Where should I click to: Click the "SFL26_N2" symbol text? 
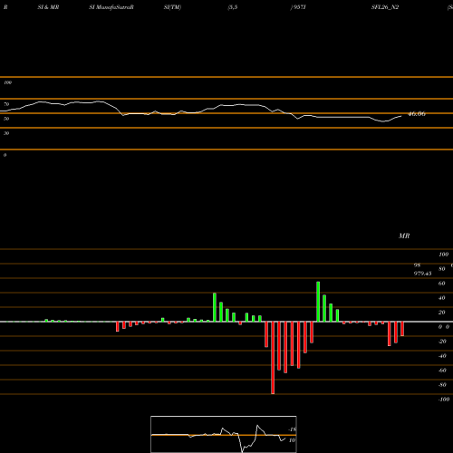click(x=385, y=7)
